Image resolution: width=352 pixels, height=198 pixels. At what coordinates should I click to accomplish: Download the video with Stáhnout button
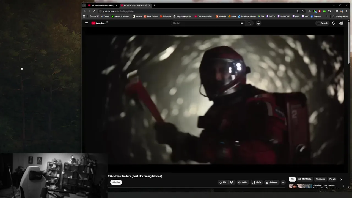click(x=271, y=182)
